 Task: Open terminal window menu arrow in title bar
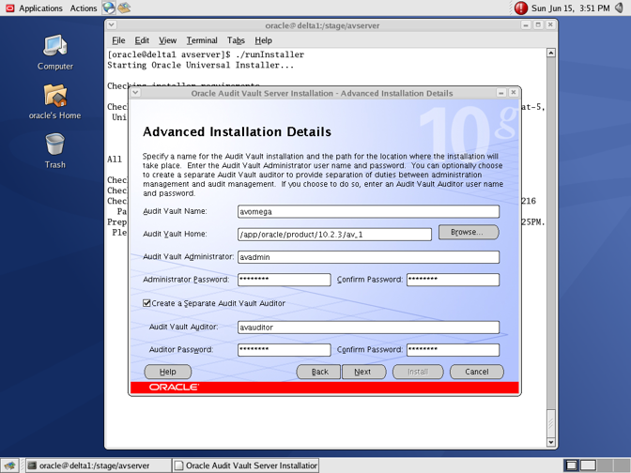(x=112, y=25)
